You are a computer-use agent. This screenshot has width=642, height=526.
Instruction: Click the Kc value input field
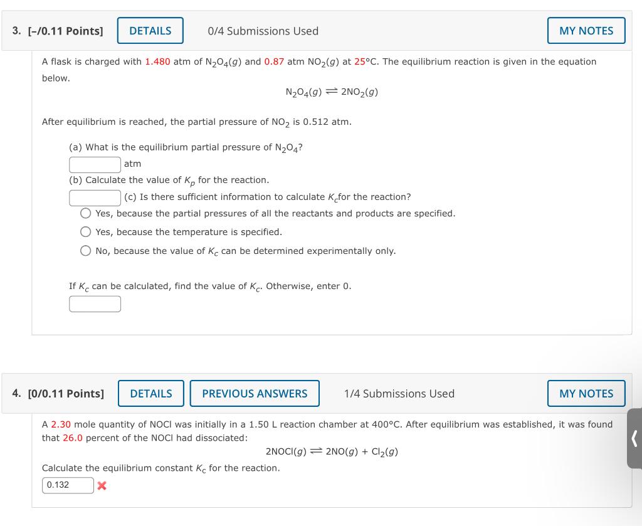(95, 304)
